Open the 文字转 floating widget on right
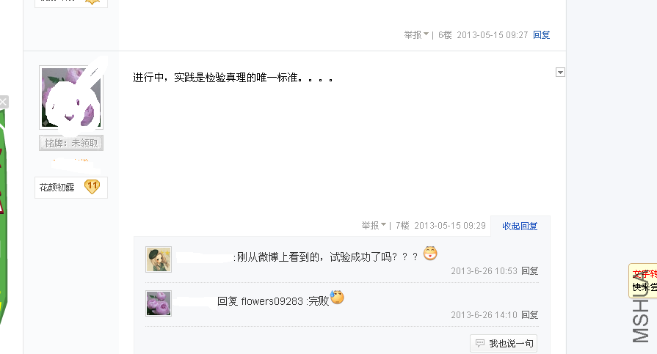This screenshot has width=657, height=354. pyautogui.click(x=643, y=281)
